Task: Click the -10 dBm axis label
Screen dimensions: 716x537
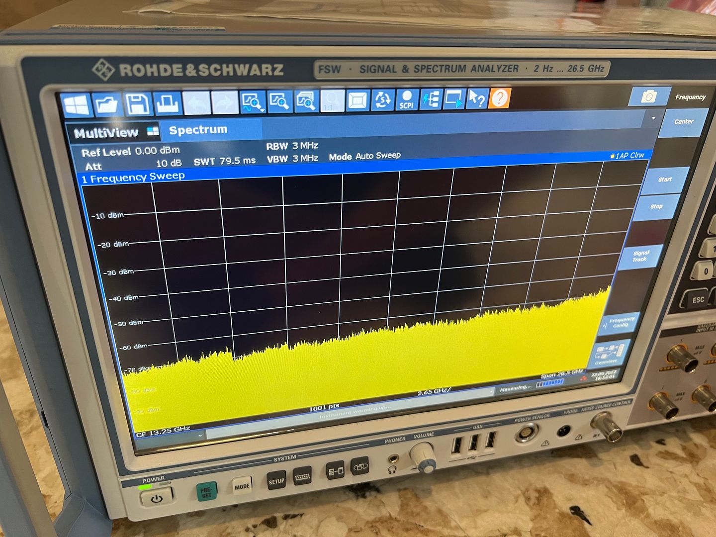Action: coord(107,216)
